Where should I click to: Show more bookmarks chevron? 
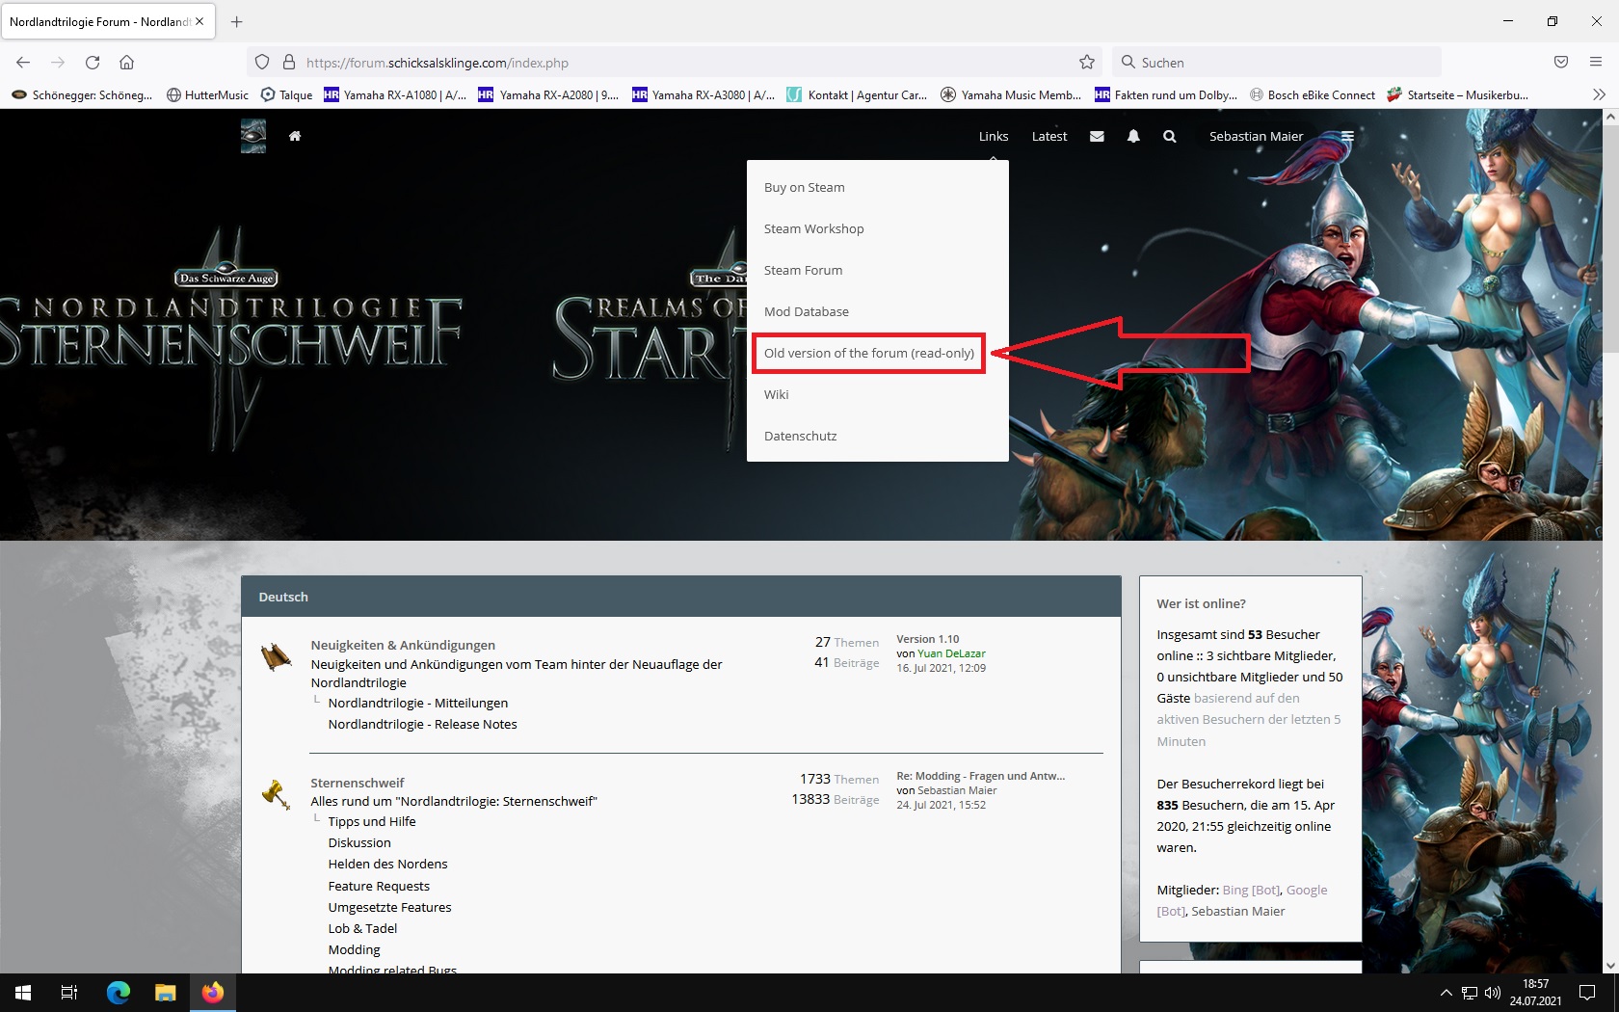[x=1599, y=94]
